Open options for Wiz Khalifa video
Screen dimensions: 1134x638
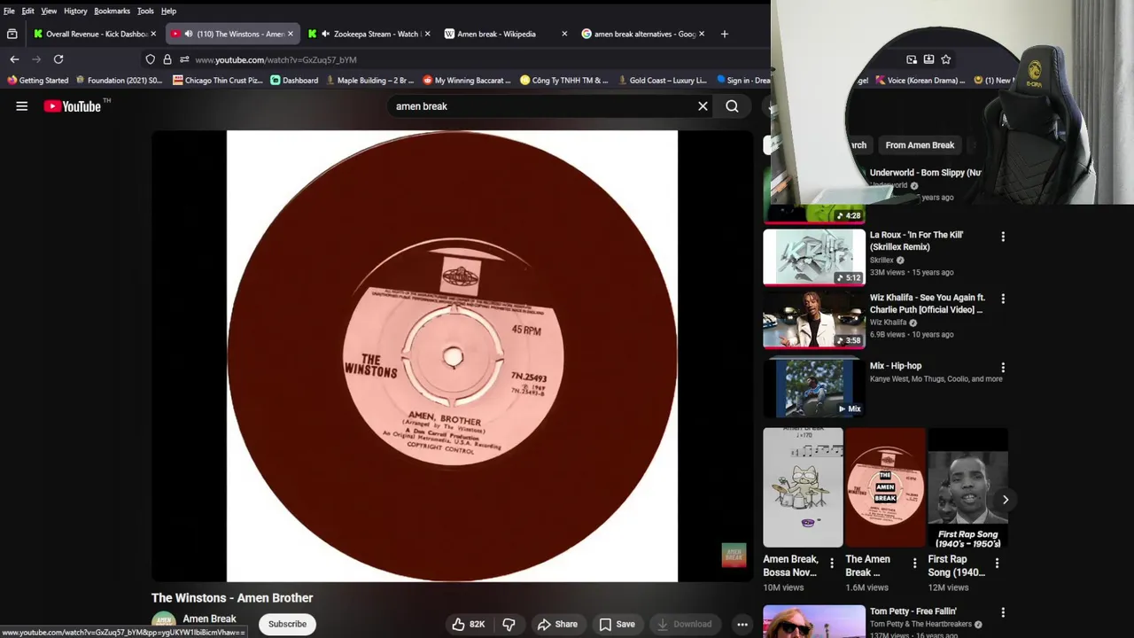click(1003, 299)
